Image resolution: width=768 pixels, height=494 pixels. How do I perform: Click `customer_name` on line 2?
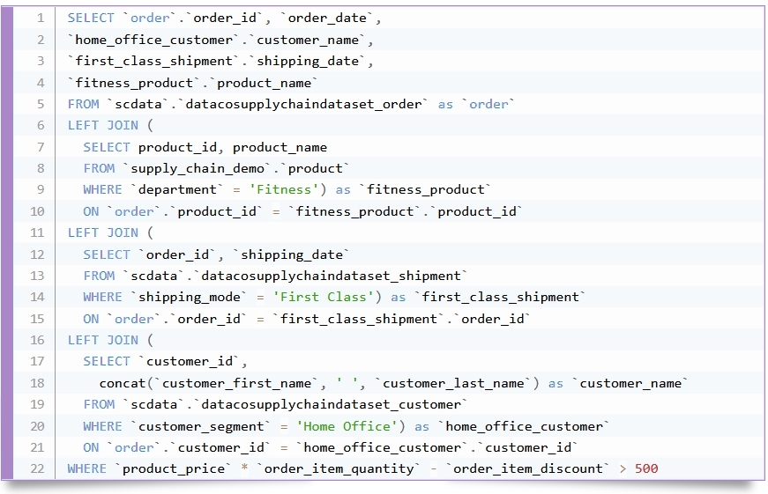tap(308, 40)
